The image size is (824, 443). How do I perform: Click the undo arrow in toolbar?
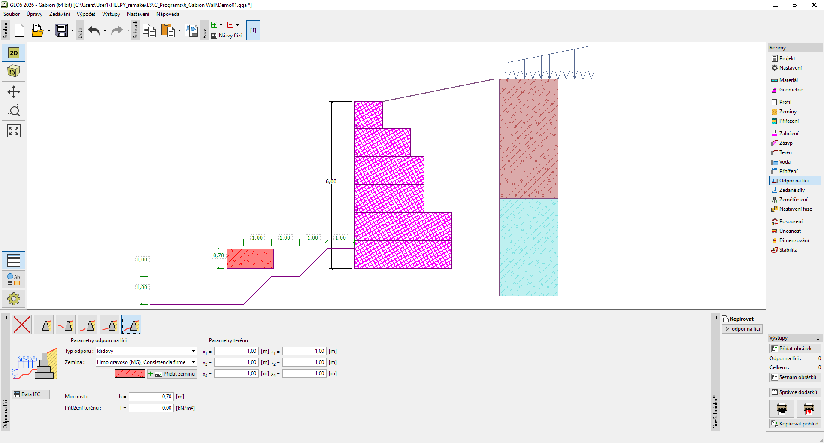(94, 30)
